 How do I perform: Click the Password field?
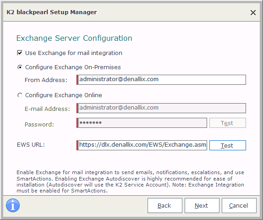pyautogui.click(x=142, y=123)
